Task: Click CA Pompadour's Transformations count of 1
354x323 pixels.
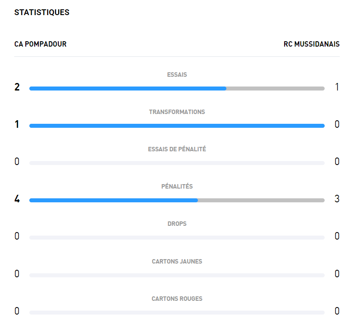Action: [x=17, y=124]
